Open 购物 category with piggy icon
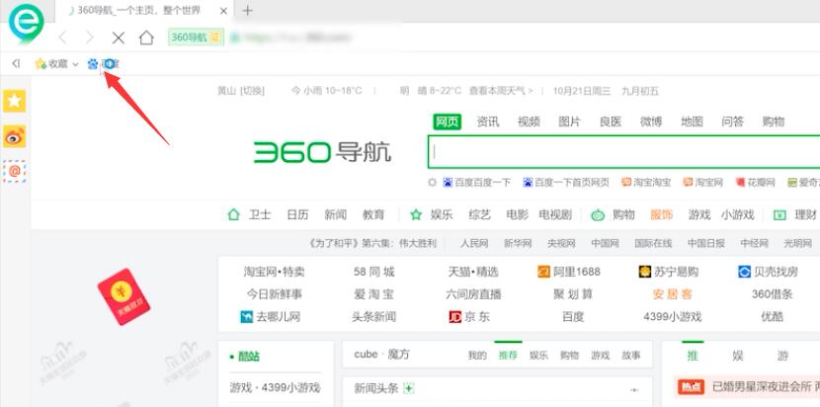 click(613, 214)
